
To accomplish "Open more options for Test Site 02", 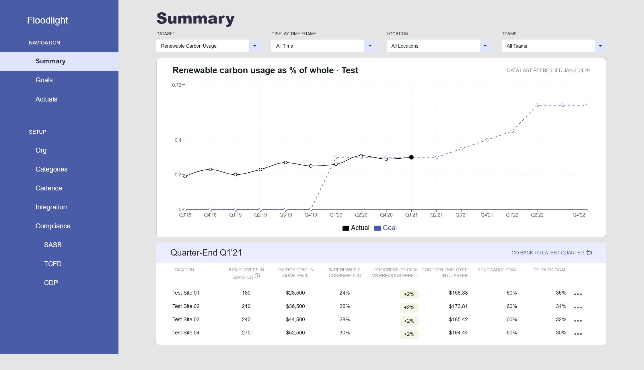I will (x=578, y=307).
